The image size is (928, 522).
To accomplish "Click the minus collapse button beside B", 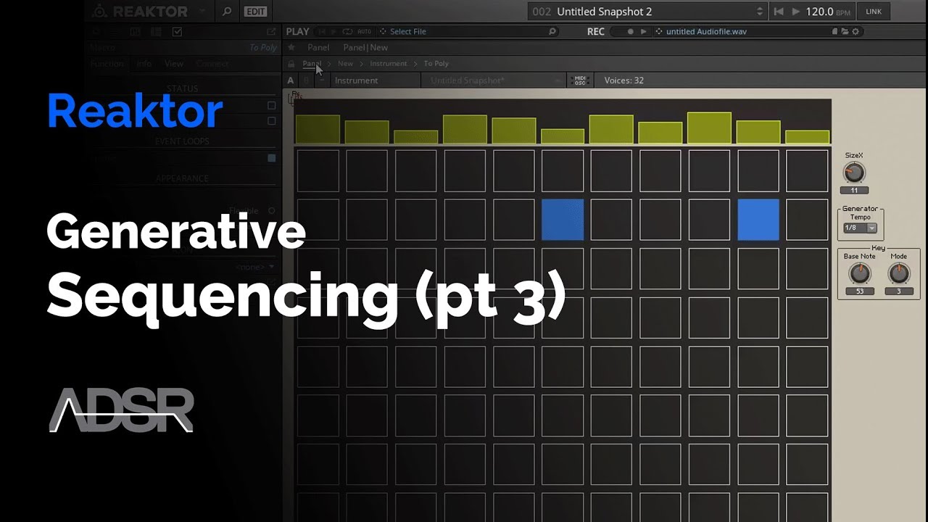I will coord(323,80).
